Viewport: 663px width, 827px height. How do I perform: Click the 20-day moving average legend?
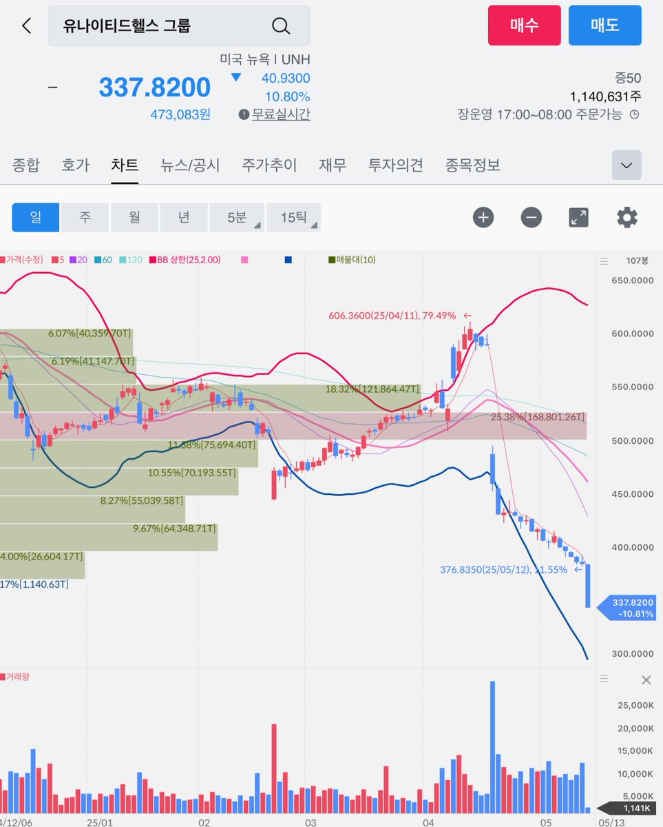click(x=78, y=260)
